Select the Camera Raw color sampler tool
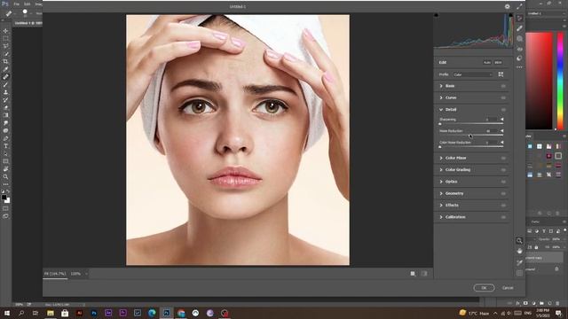The height and width of the screenshot is (319, 568). (x=519, y=262)
